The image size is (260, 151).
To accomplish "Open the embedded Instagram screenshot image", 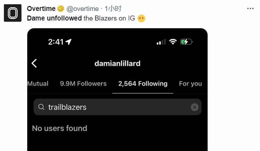I will [117, 89].
